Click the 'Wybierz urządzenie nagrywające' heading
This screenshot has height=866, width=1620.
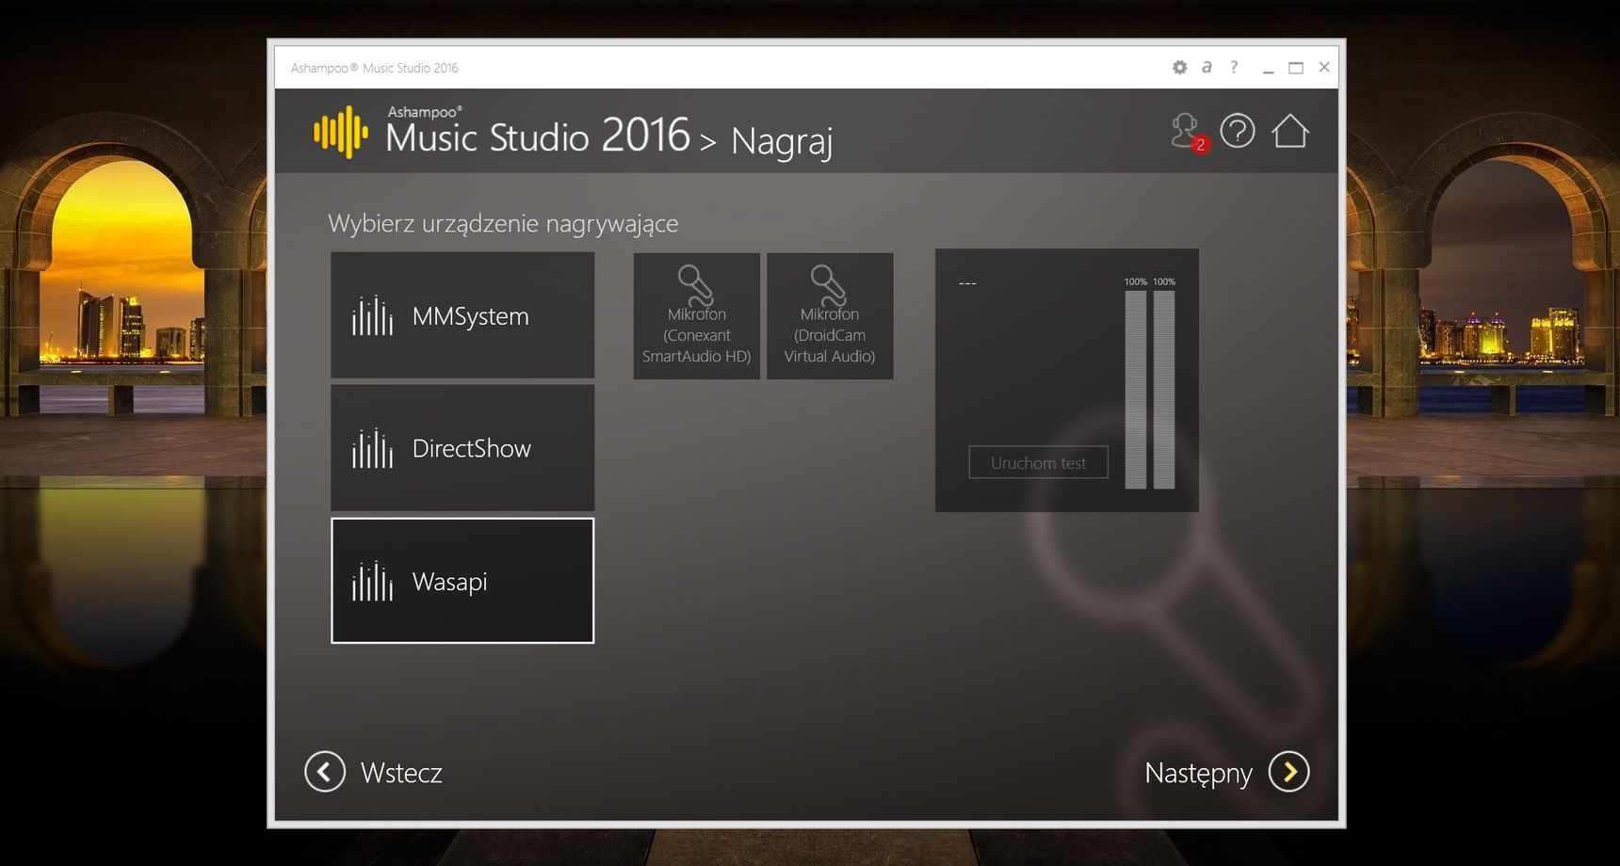click(503, 224)
